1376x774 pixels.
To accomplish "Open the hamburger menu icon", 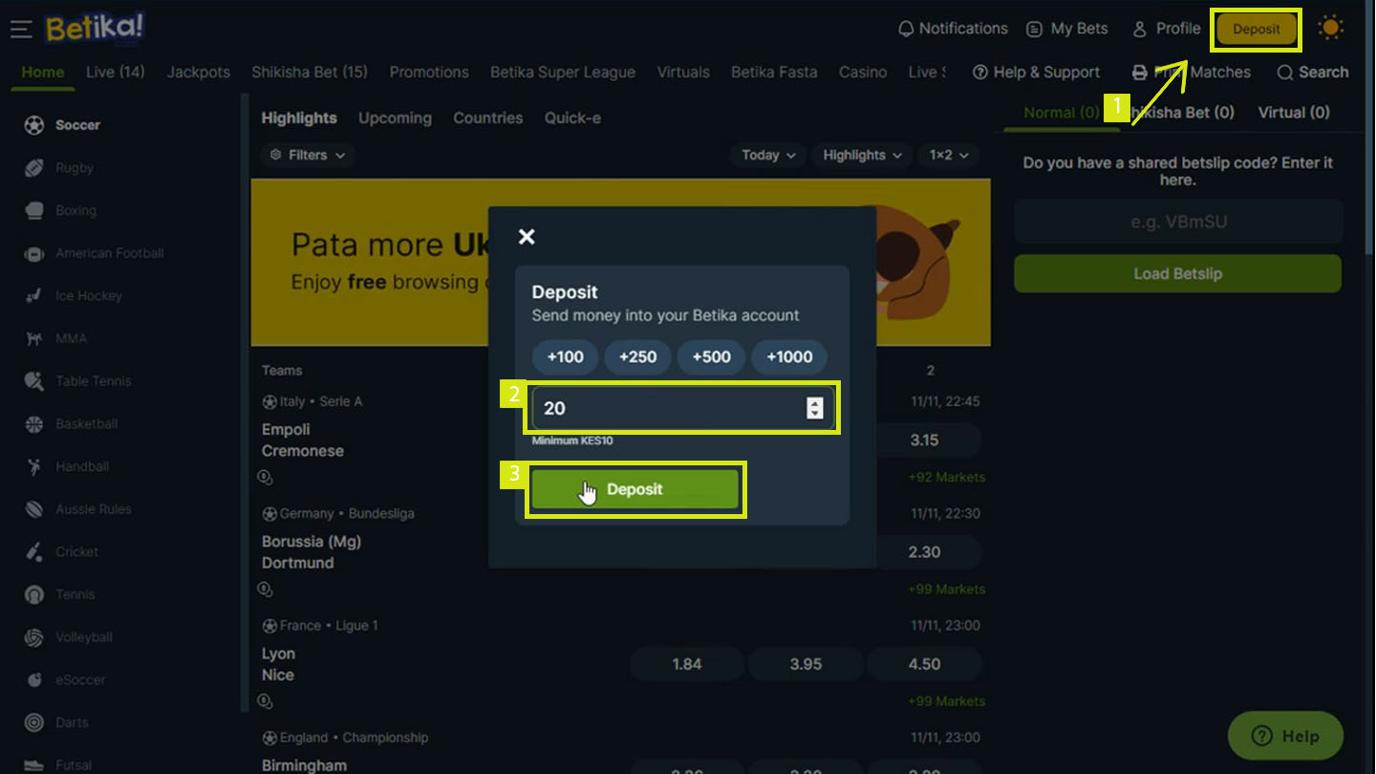I will (21, 30).
